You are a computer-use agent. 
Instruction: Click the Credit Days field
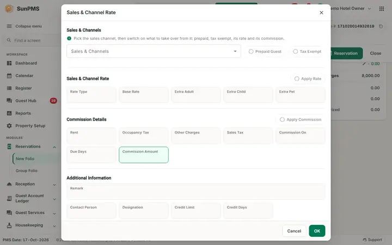pyautogui.click(x=248, y=211)
